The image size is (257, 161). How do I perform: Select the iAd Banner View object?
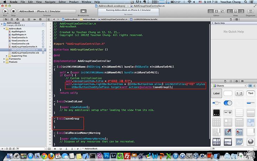tap(239, 142)
